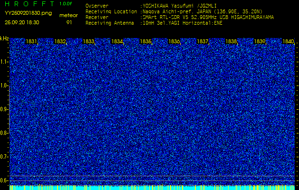
Task: Click the 0.9 kHz axis label
Action: [x=4, y=109]
